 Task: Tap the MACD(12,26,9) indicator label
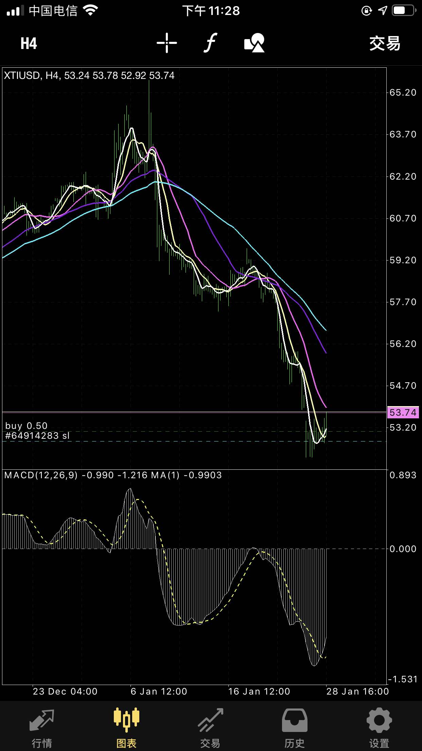pos(41,475)
